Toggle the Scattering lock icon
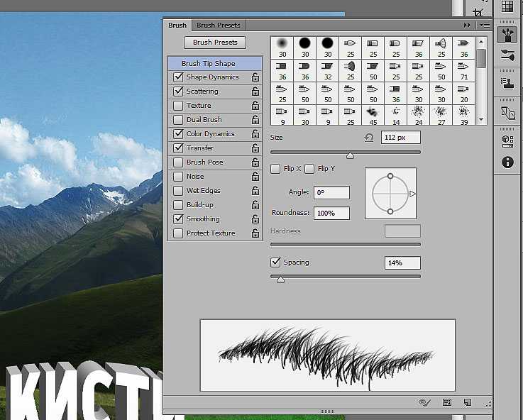Viewport: 523px width, 420px height. pyautogui.click(x=255, y=92)
